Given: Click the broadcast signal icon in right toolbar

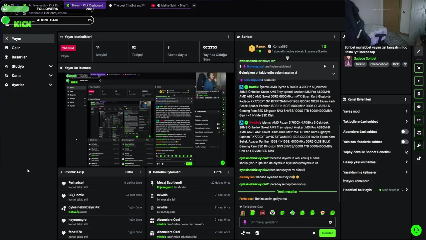Looking at the screenshot, I should 419,120.
